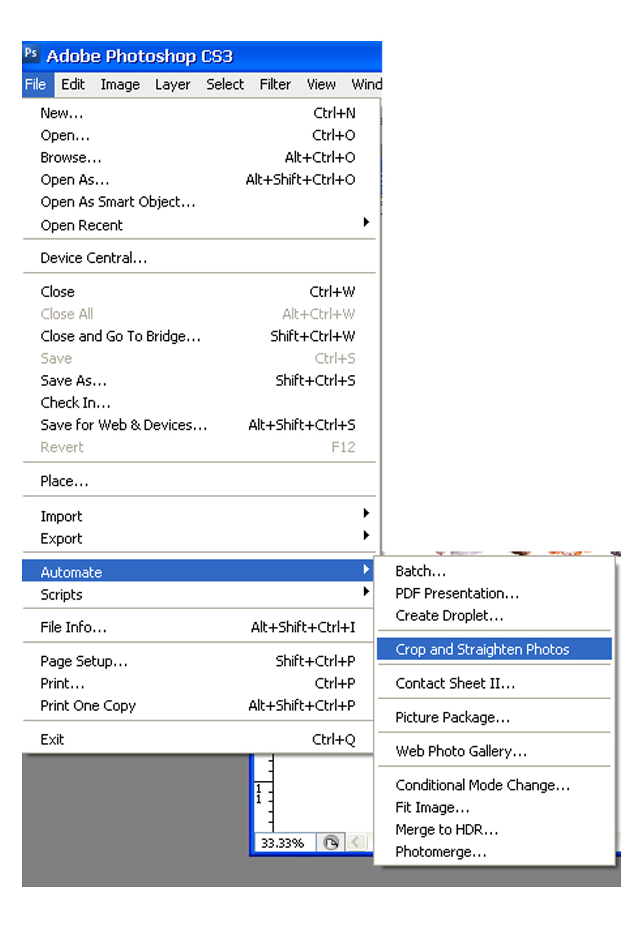Image resolution: width=627 pixels, height=940 pixels.
Task: Choose Crop and Straighten Photos
Action: coord(482,649)
